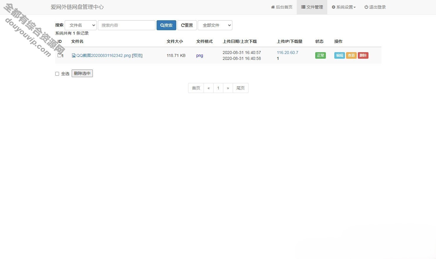
Task: Click the 文件格式 column header
Action: coord(204,41)
